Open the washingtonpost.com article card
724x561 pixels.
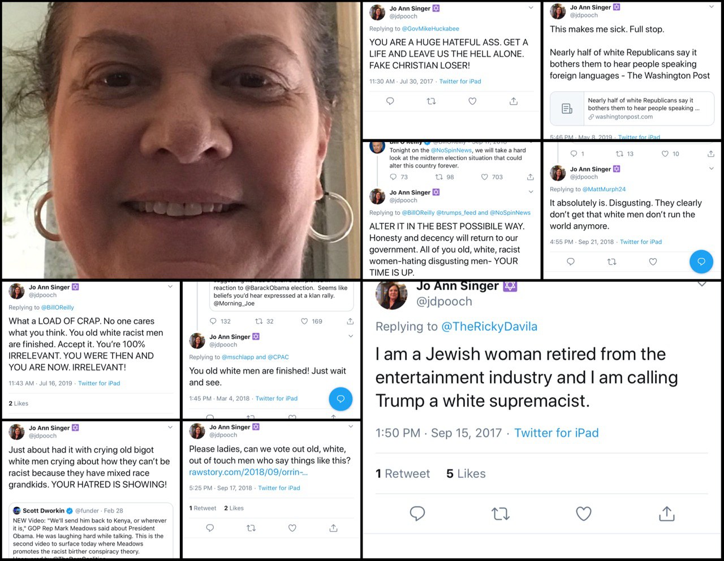[632, 109]
